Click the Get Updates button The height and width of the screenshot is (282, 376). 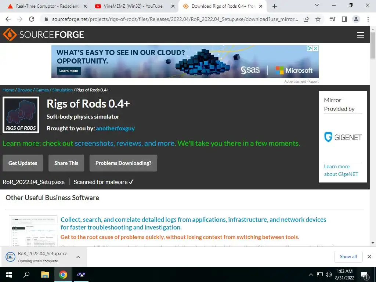click(23, 163)
